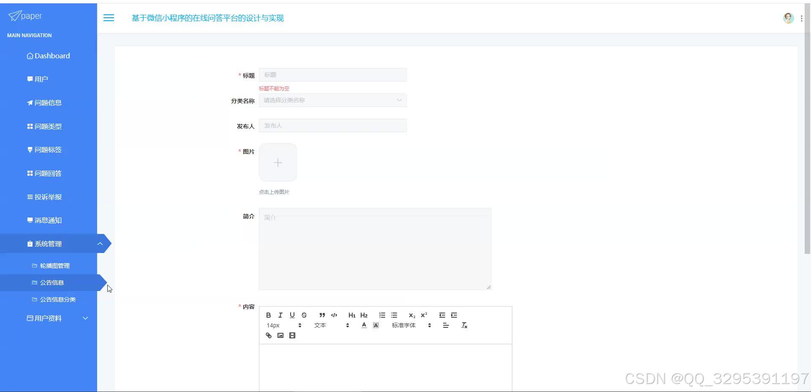The image size is (811, 392).
Task: Increase indent in the editor
Action: 454,315
